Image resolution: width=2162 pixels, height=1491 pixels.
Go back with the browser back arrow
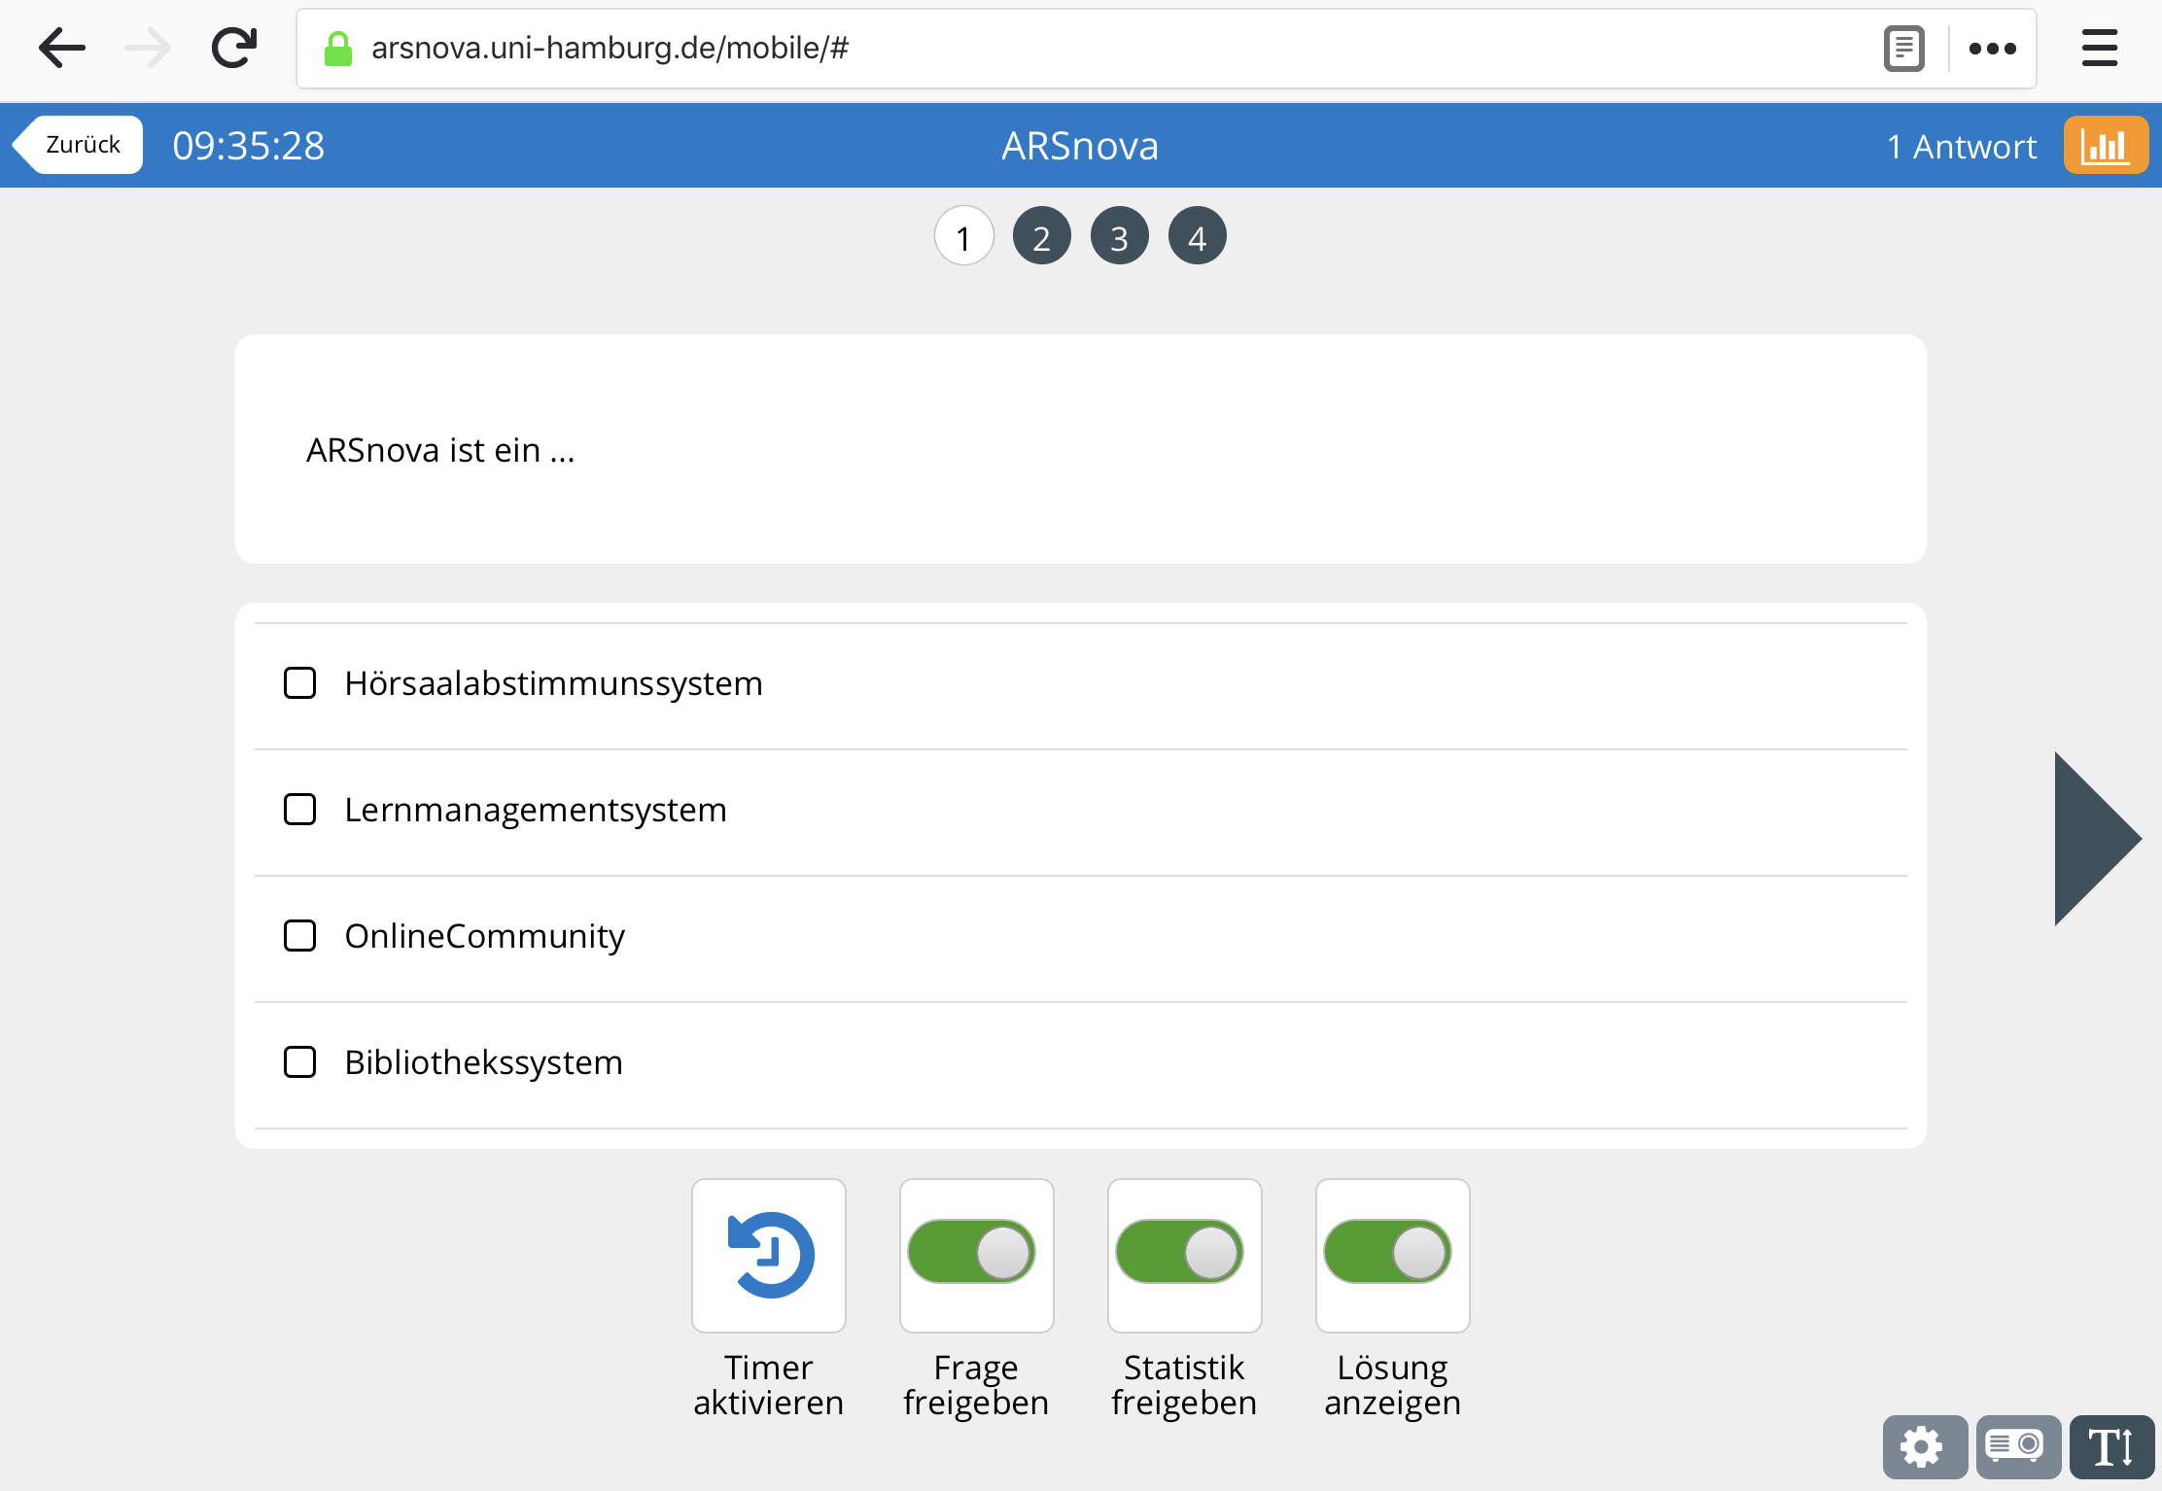62,48
